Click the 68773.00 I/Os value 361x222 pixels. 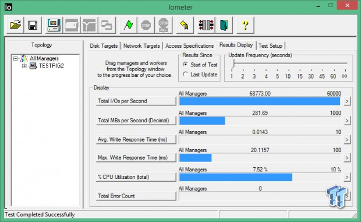(x=260, y=93)
